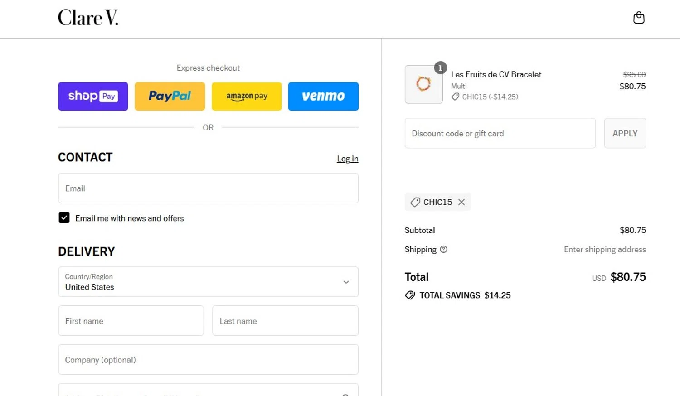Click the First name field
The image size is (680, 396).
131,321
